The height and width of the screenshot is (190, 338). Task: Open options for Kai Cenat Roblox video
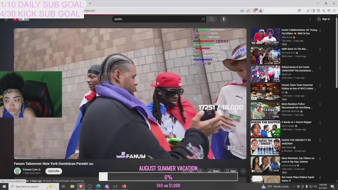tap(320, 178)
